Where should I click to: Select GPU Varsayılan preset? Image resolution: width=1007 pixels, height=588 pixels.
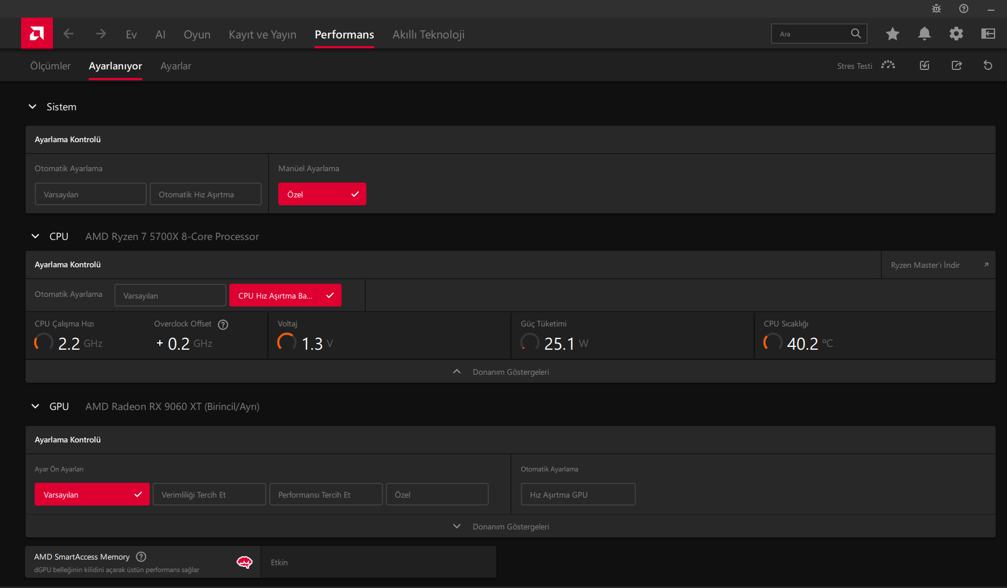[x=92, y=495]
